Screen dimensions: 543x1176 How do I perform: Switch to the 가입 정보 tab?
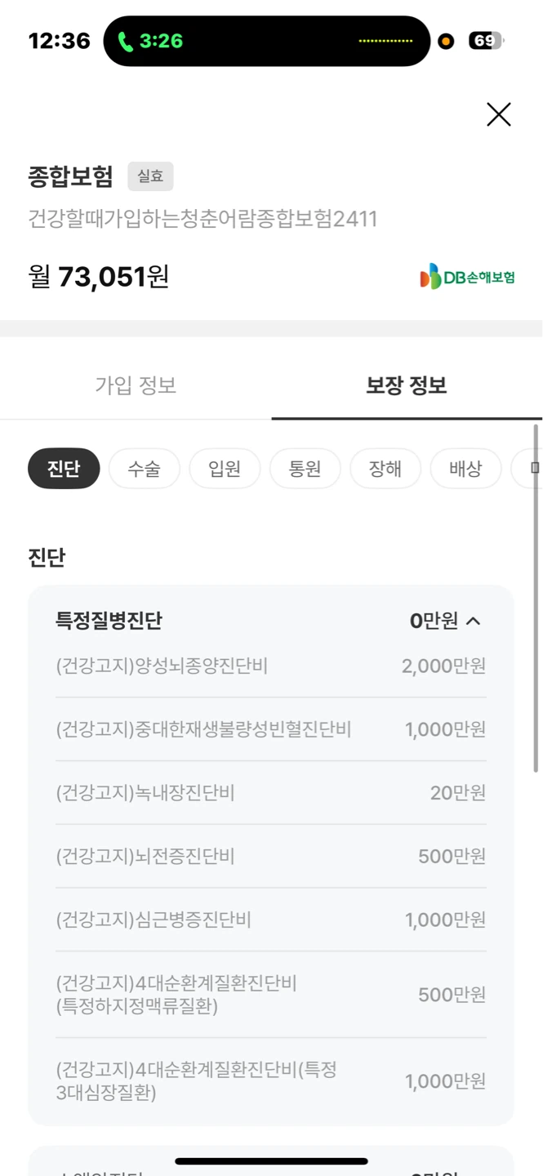(x=136, y=385)
